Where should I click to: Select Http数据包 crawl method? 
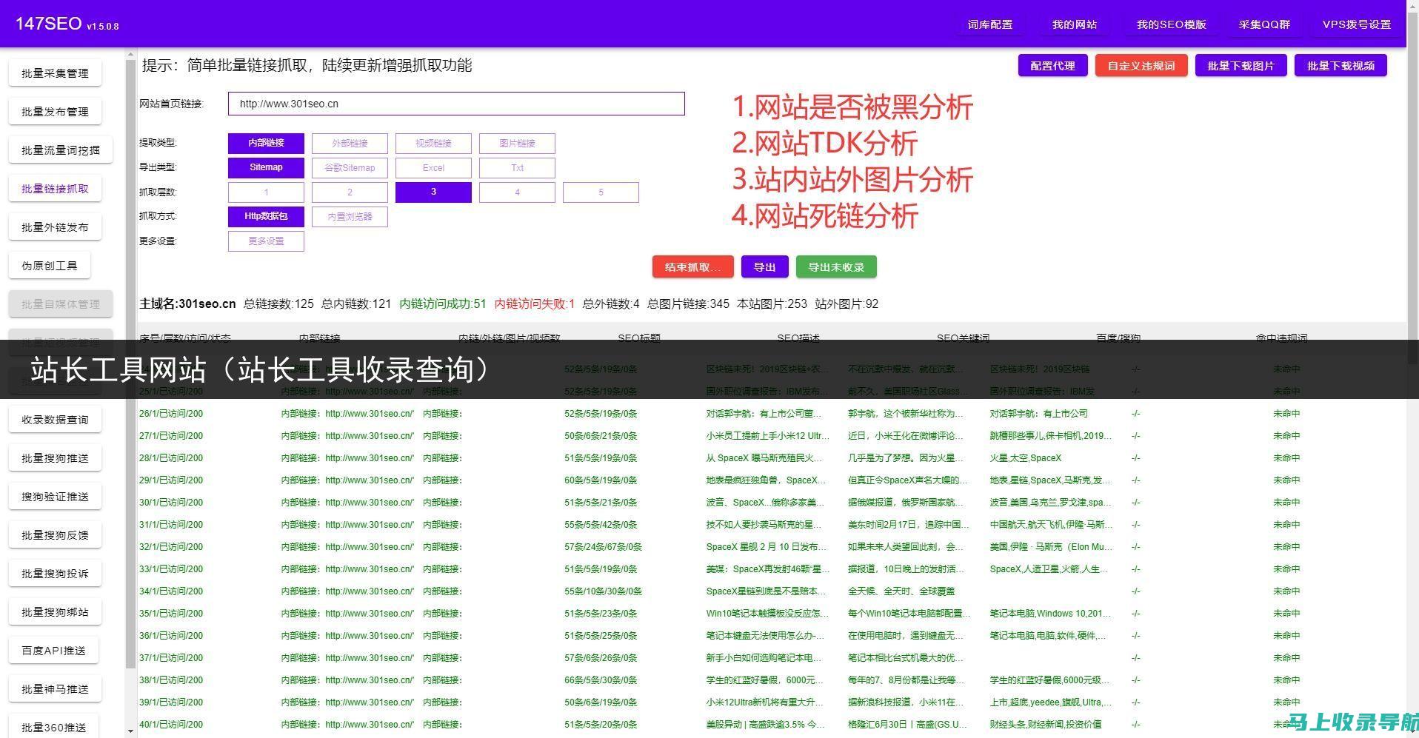pos(266,216)
